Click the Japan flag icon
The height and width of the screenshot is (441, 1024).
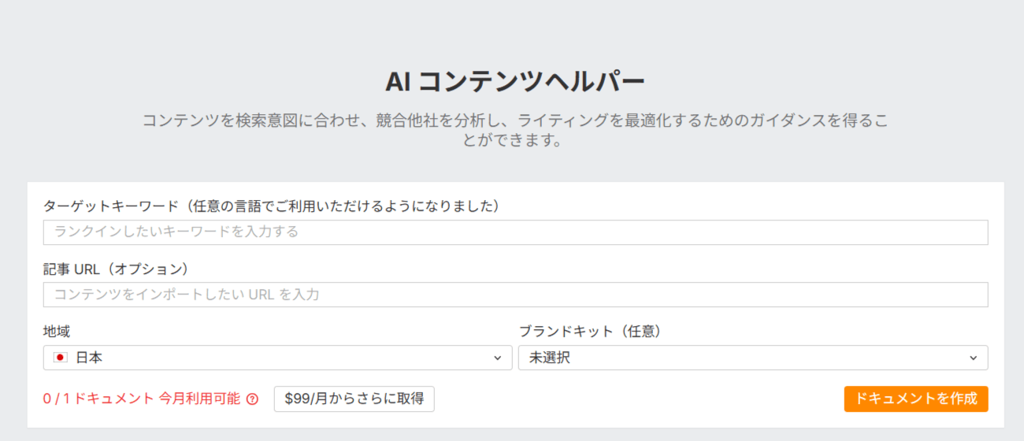click(x=60, y=358)
